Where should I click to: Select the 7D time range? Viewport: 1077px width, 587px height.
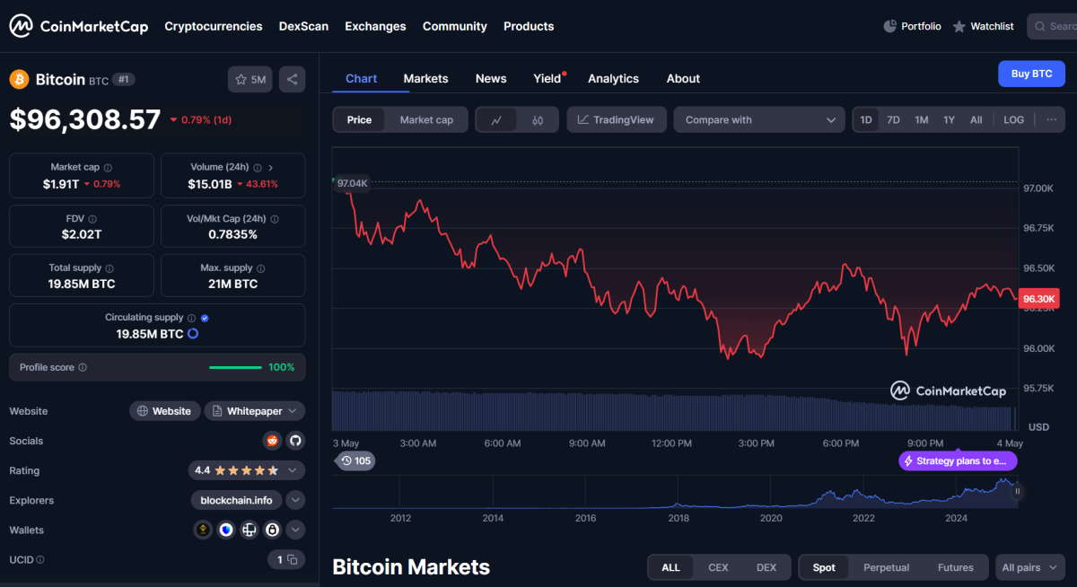[893, 119]
